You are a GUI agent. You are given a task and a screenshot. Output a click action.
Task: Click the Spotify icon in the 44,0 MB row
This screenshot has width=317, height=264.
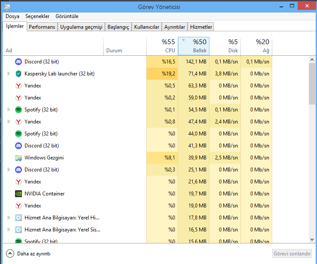pyautogui.click(x=18, y=134)
